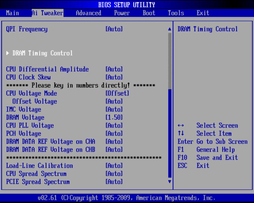Change Load-Line Calibration Auto value
254x203 pixels.
tap(114, 166)
